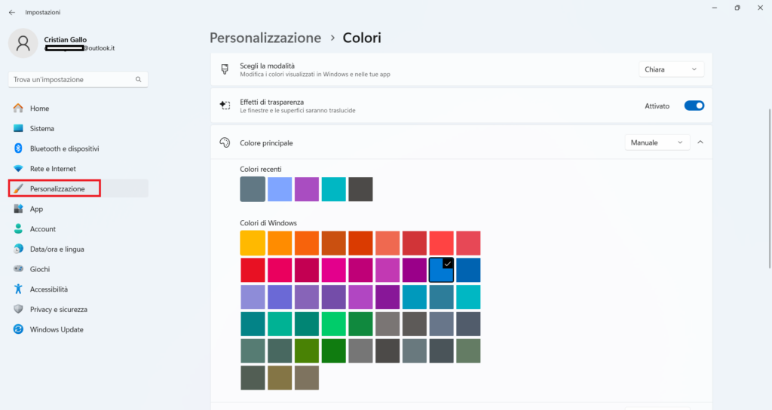
Task: Select Sistema in the sidebar menu
Action: [x=41, y=129]
